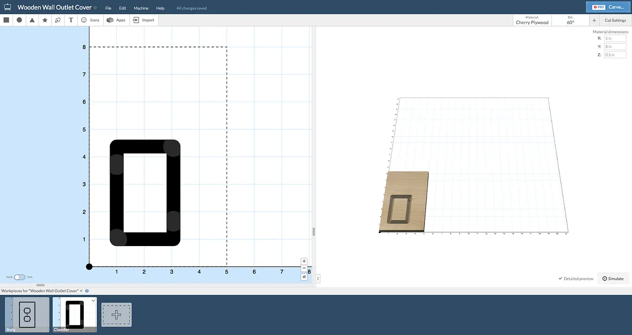Open the Material Cherry Plywood selector
The height and width of the screenshot is (335, 632).
point(532,20)
